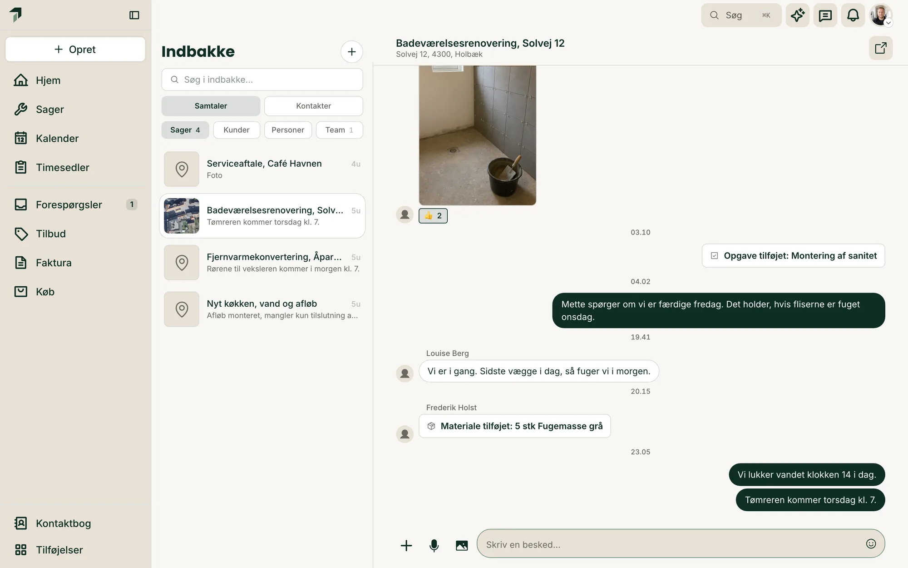Open the emoji picker in message field
Viewport: 908px width, 568px height.
tap(871, 544)
